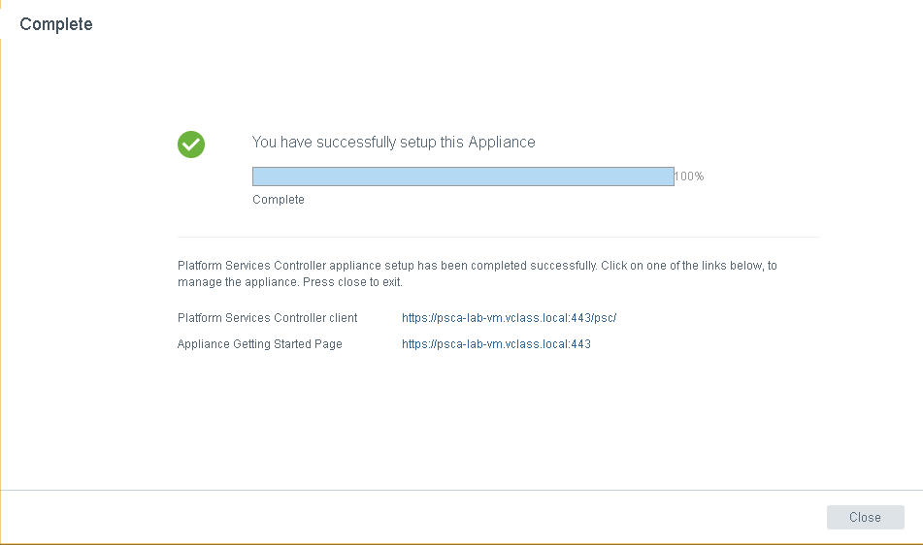Click the setup completed successfully description line
This screenshot has height=545, width=923.
(388, 265)
